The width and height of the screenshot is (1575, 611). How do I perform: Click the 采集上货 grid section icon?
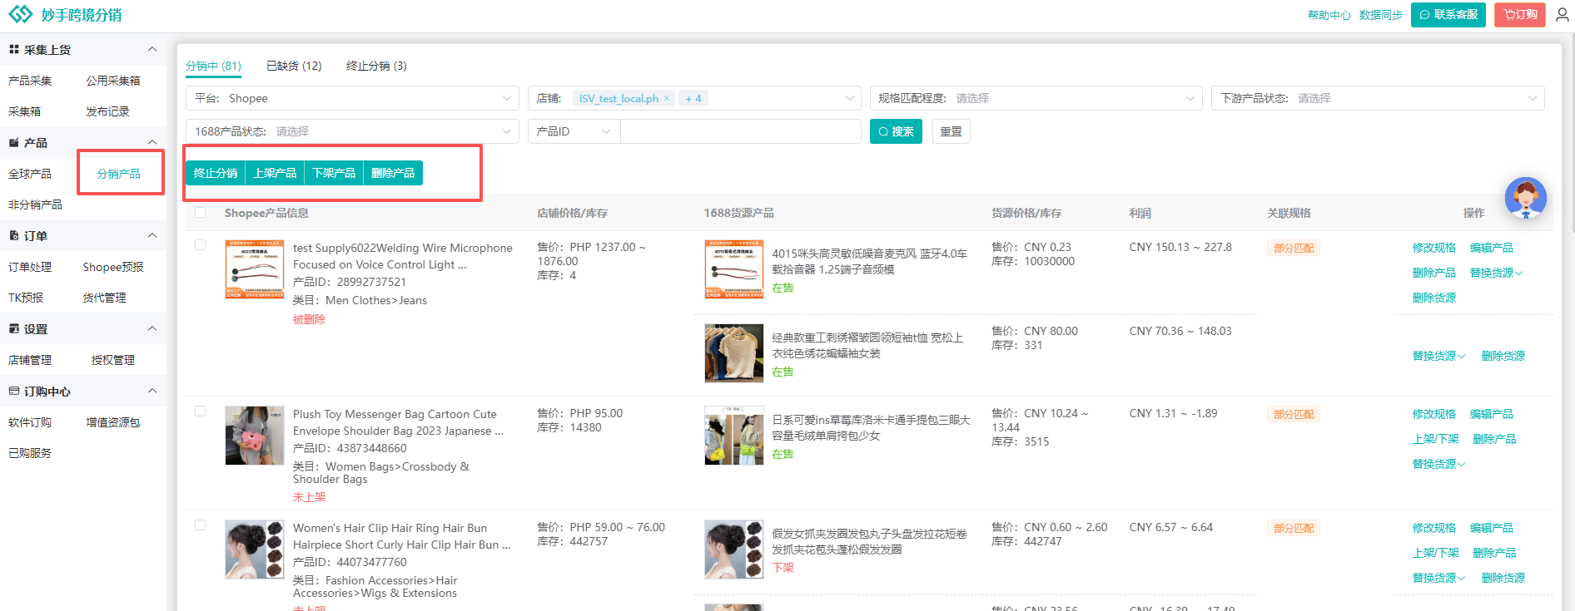click(14, 50)
